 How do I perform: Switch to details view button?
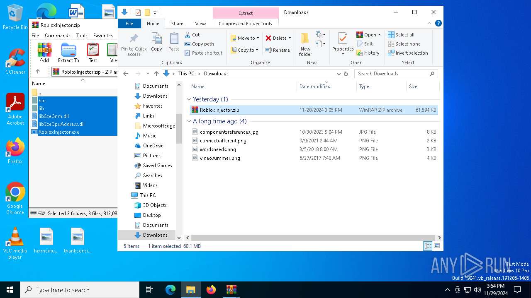pos(428,246)
